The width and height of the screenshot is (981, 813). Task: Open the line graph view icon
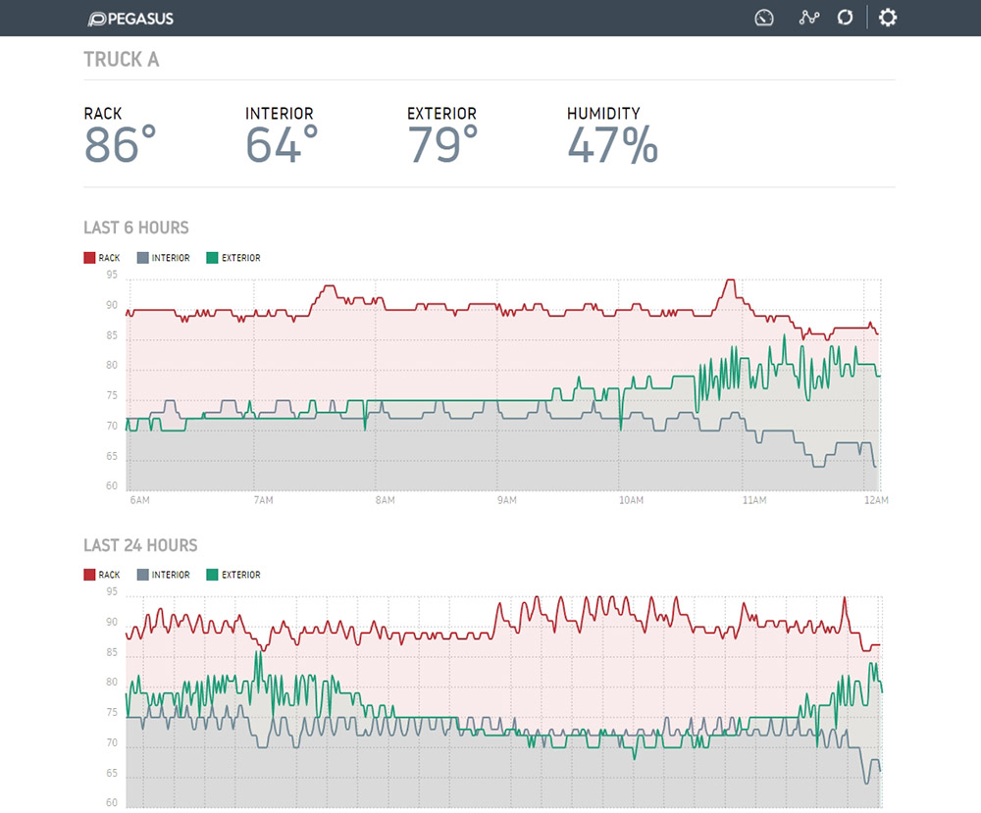808,18
